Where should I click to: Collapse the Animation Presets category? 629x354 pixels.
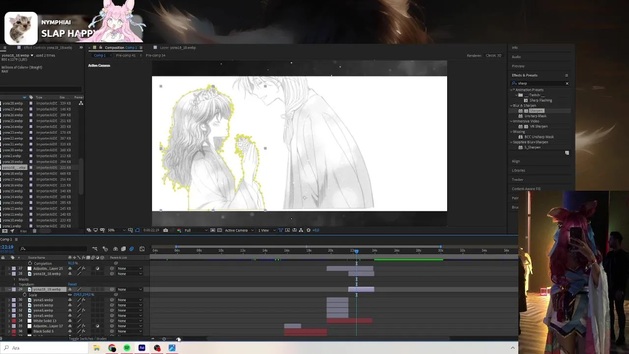click(511, 90)
